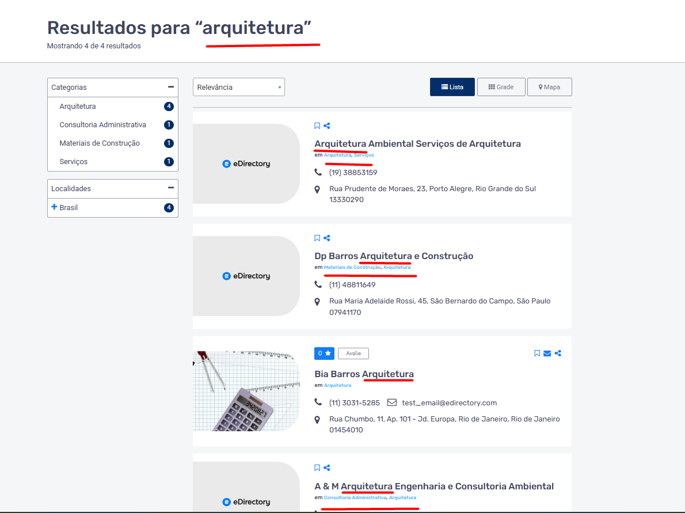Share the Bia Barros Arquitetura listing
The height and width of the screenshot is (513, 685).
[558, 353]
